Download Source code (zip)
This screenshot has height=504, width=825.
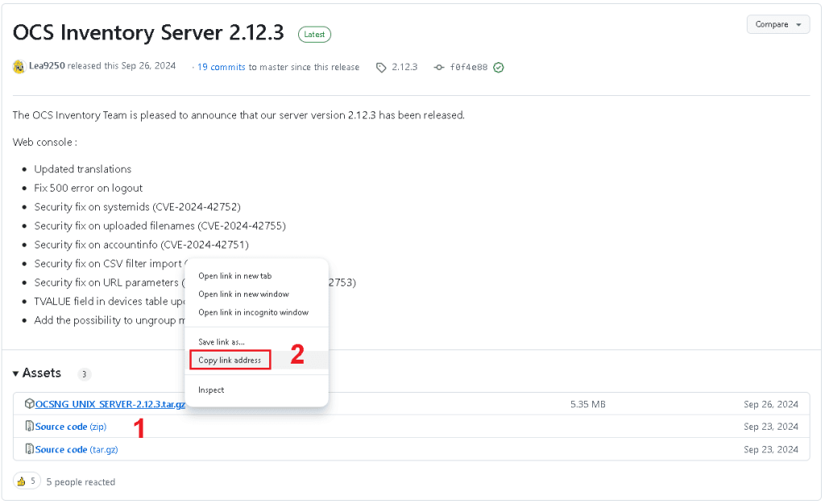(x=71, y=427)
